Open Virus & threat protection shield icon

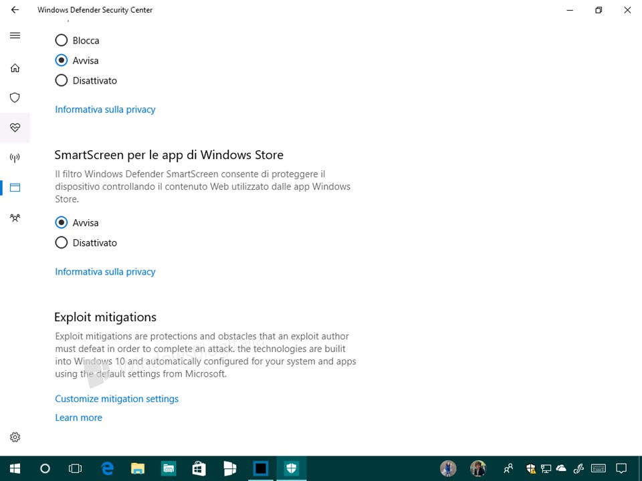15,98
